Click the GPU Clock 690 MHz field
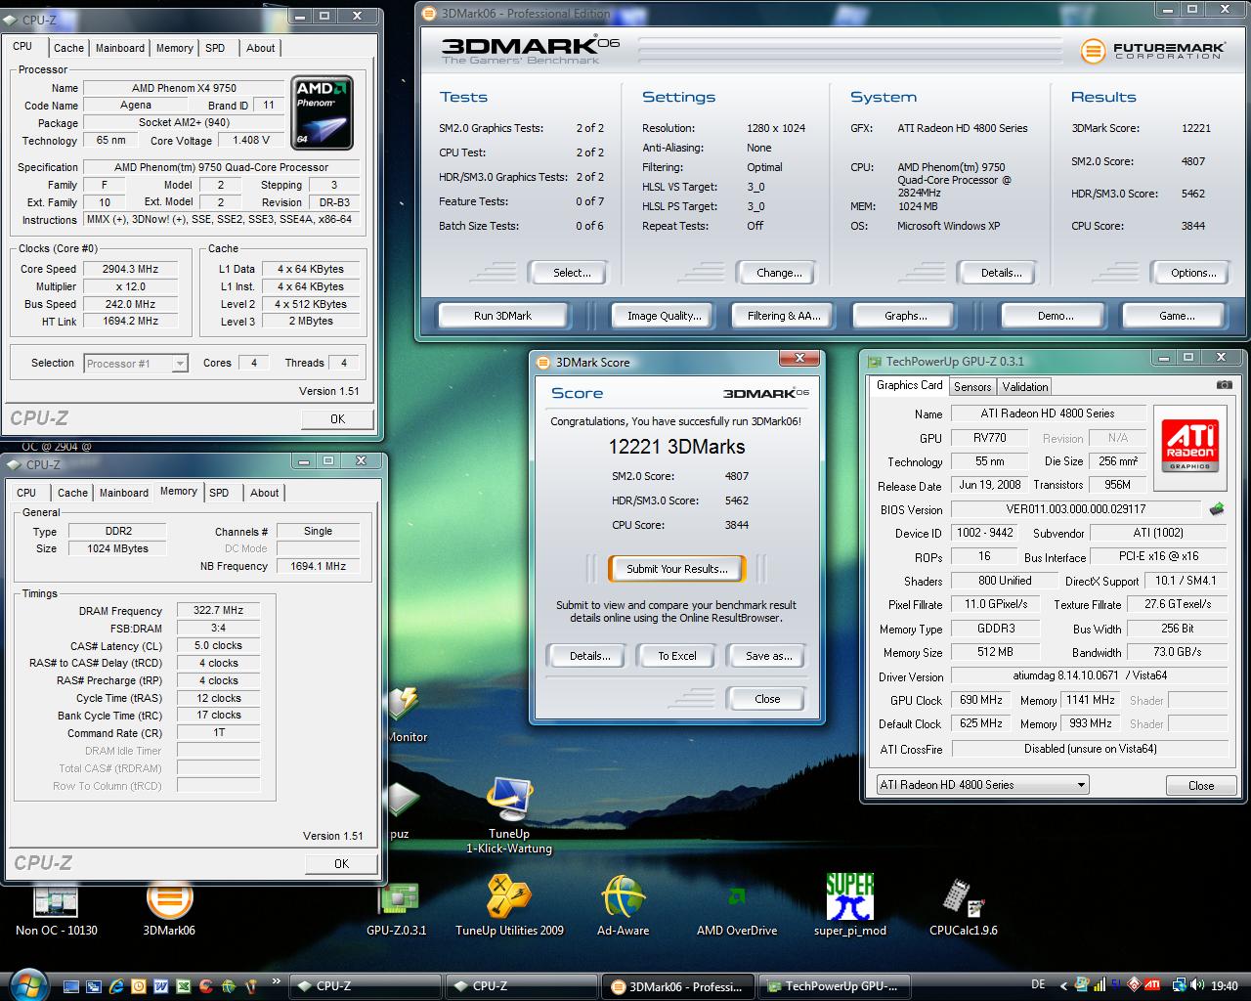The image size is (1251, 1001). pos(981,700)
